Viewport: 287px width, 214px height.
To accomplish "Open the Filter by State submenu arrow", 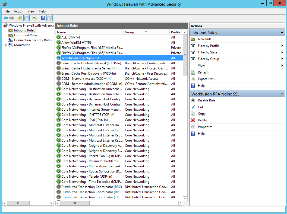I will [x=282, y=52].
